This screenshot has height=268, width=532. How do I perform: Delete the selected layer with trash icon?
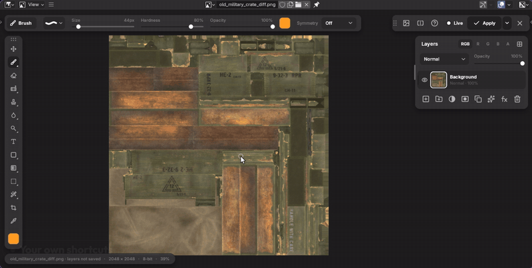(517, 99)
